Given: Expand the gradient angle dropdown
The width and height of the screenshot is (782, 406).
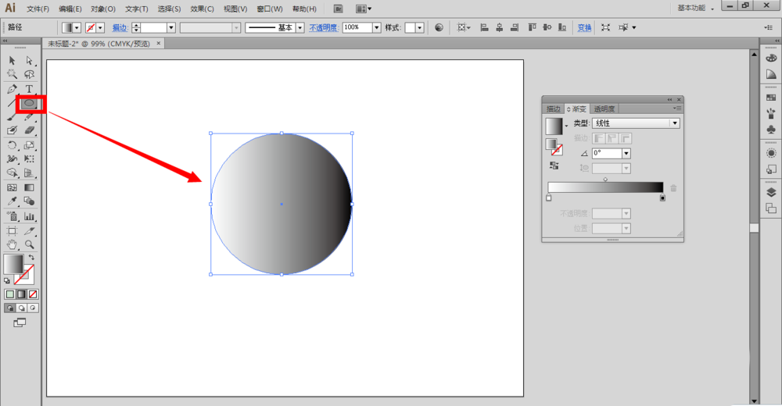Looking at the screenshot, I should point(626,154).
